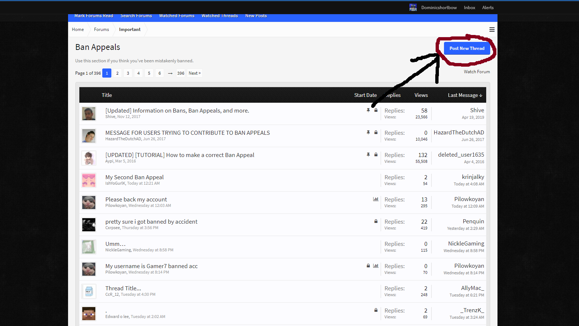Jump to page 2
579x326 pixels.
[117, 73]
